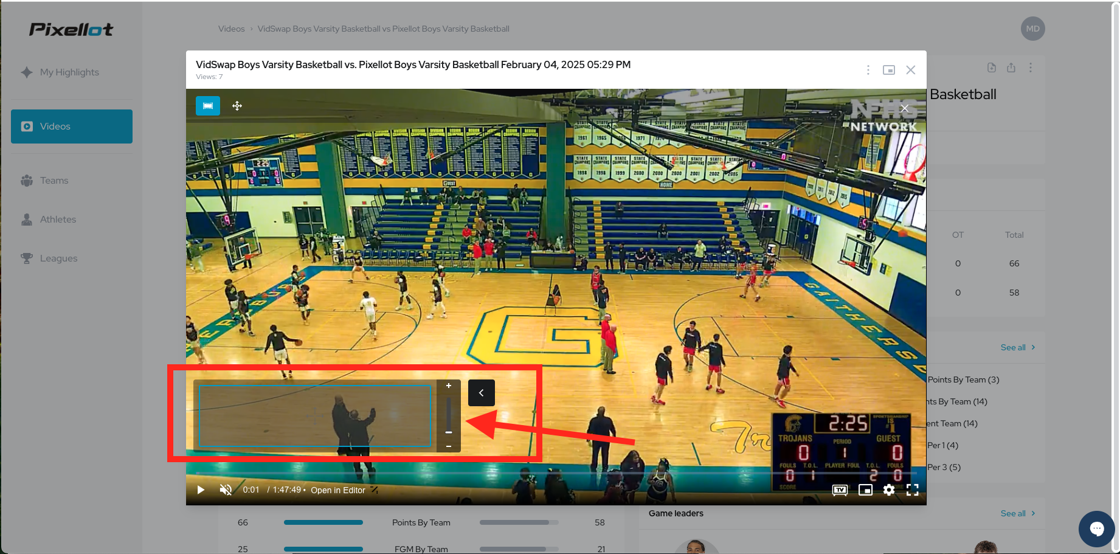Play the video
Screen dimensions: 1120x554
[201, 490]
